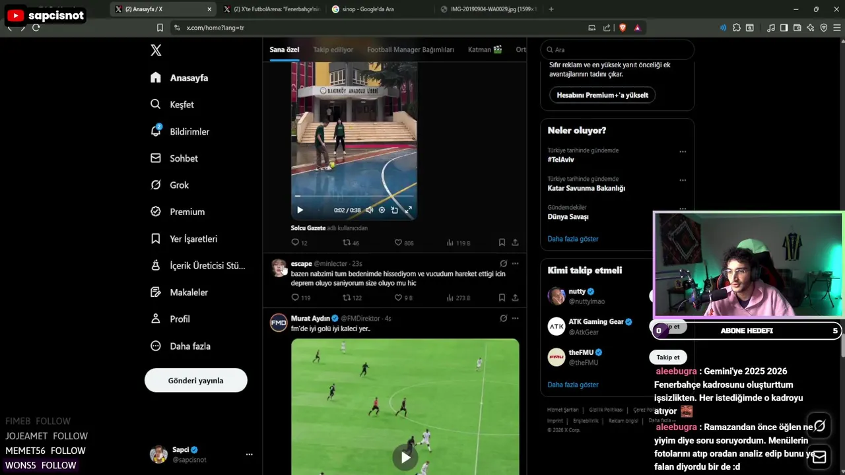
Task: Open Profil in sidebar
Action: click(x=170, y=319)
